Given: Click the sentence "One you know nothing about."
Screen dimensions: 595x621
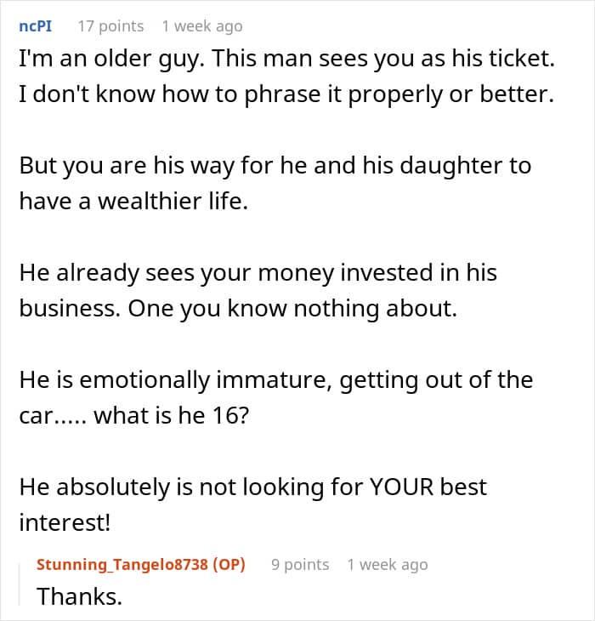Looking at the screenshot, I should point(292,308).
